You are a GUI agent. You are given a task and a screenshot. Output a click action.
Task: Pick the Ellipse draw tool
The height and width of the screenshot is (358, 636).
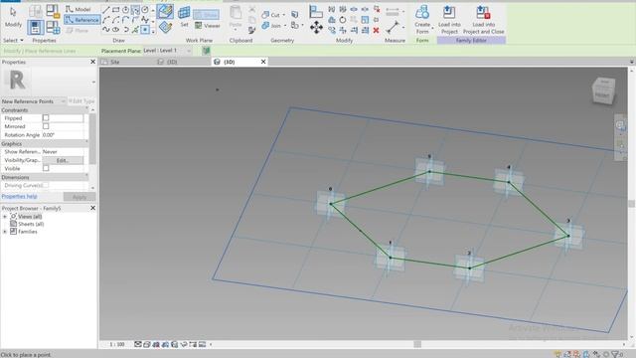[116, 30]
